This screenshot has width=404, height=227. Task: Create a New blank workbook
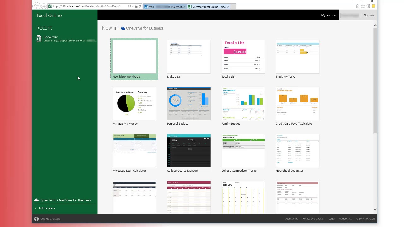pyautogui.click(x=134, y=59)
